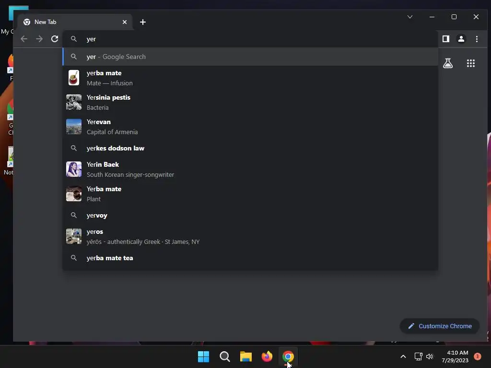Click the Yerevan city thumbnail
The width and height of the screenshot is (491, 368).
point(74,126)
